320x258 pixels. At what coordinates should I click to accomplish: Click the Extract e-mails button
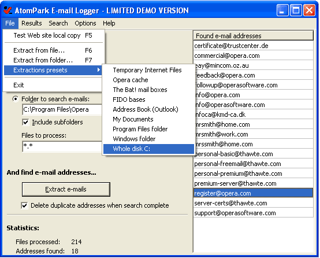pos(66,189)
